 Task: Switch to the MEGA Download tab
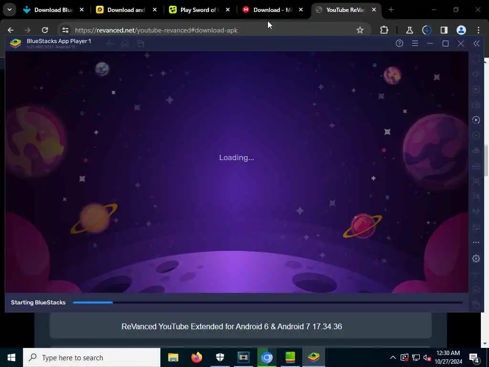pos(268,10)
